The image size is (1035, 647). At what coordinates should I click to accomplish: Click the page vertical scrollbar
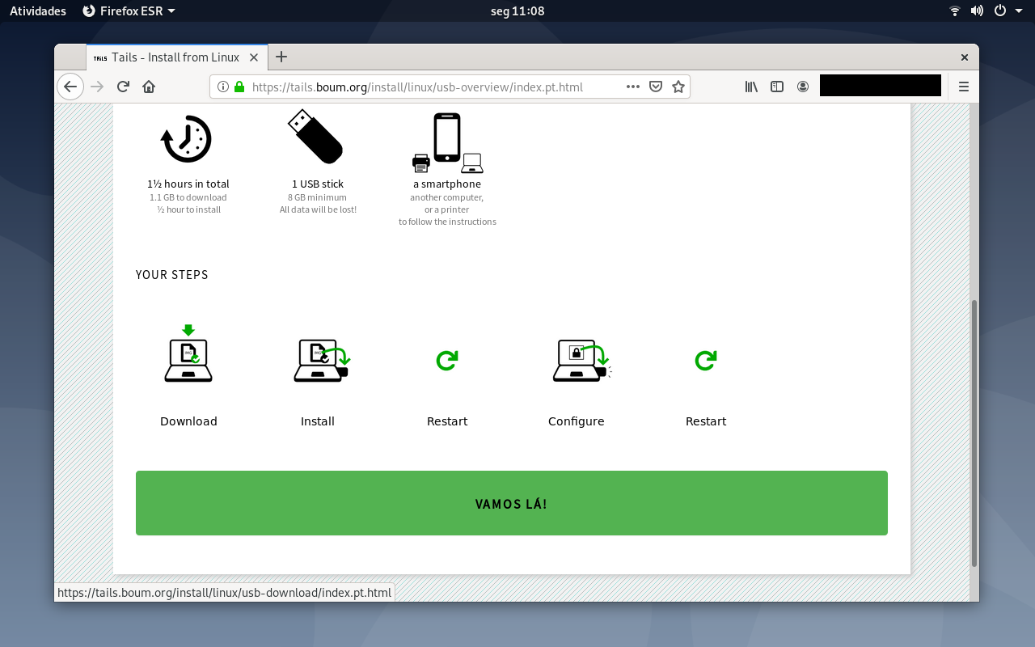click(974, 433)
